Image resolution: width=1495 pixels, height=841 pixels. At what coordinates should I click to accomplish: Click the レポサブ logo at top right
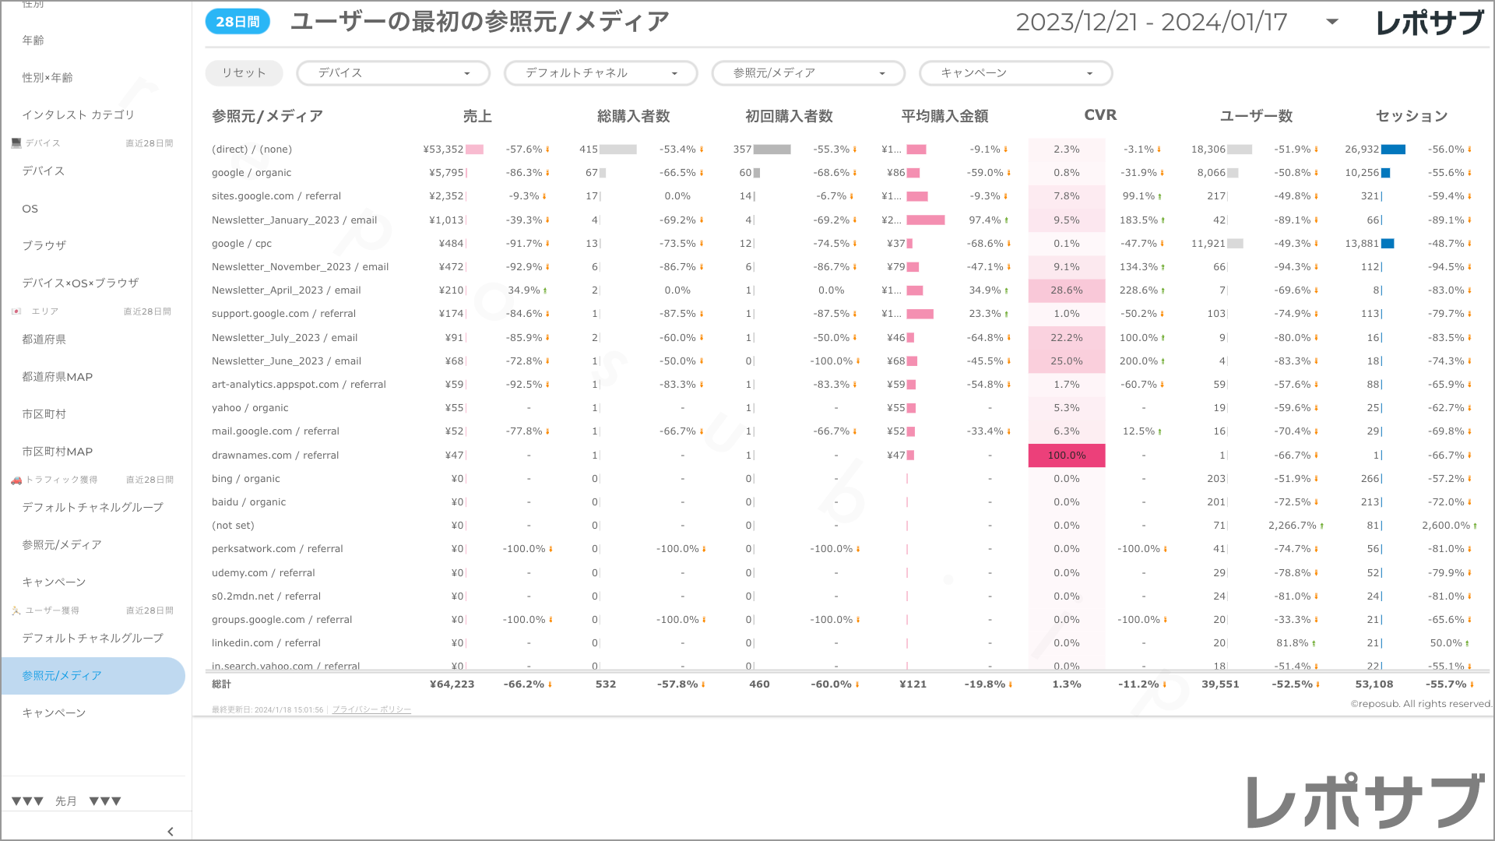tap(1429, 23)
